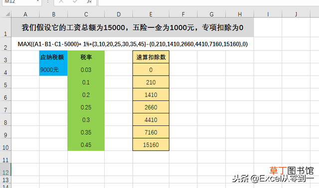The height and width of the screenshot is (188, 319).
Task: Select column E header
Action: [151, 14]
